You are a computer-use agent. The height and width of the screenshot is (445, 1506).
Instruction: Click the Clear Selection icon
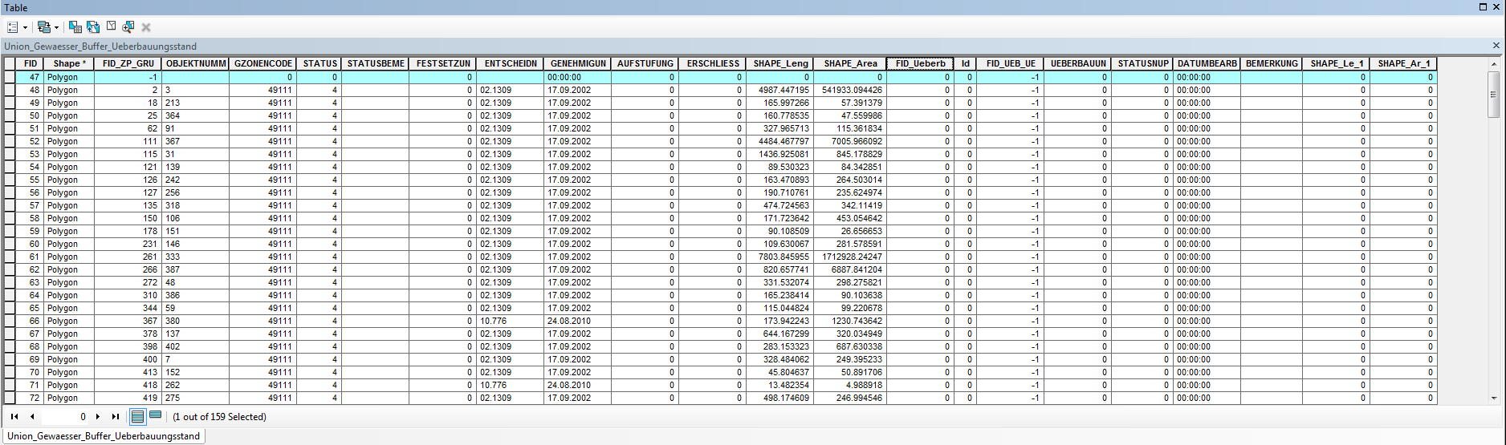[x=111, y=26]
